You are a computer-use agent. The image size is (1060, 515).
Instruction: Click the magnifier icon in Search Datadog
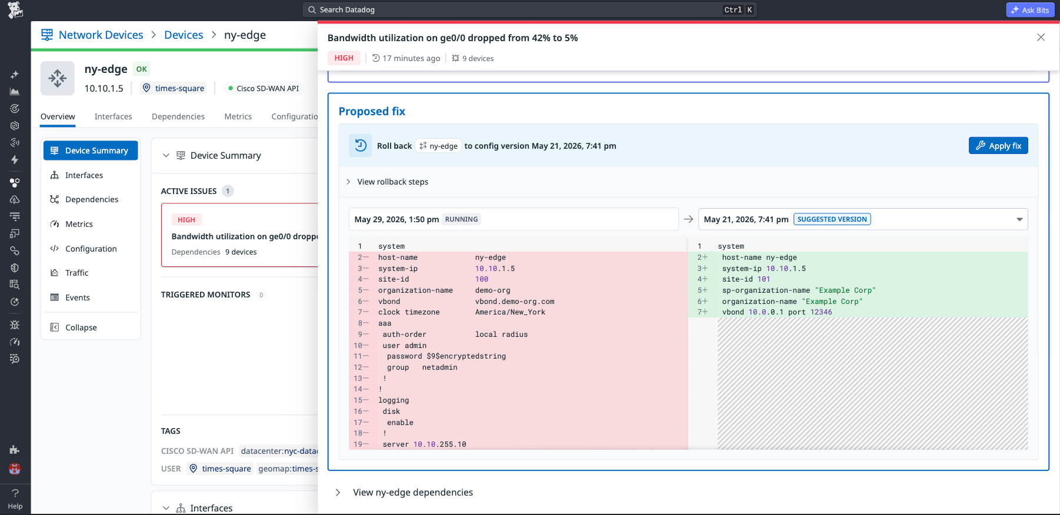(312, 10)
